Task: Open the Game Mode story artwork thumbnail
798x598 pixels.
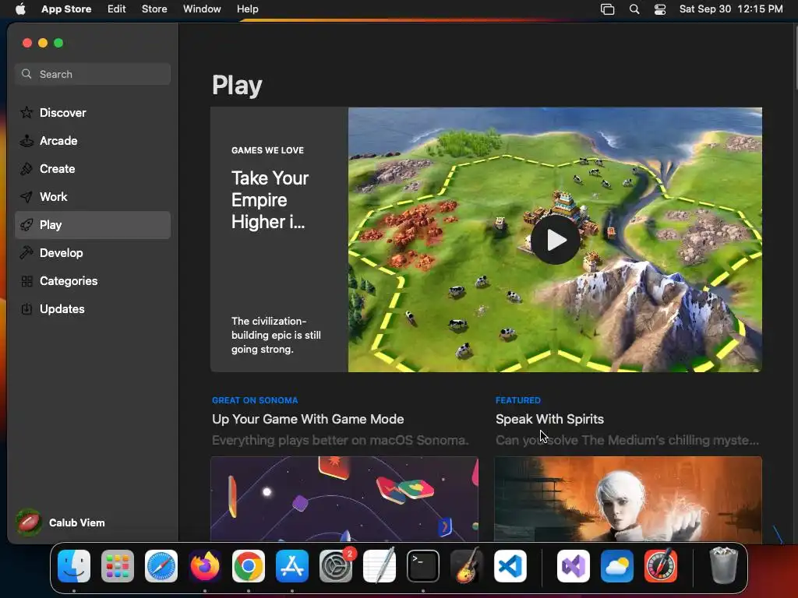Action: pyautogui.click(x=344, y=499)
